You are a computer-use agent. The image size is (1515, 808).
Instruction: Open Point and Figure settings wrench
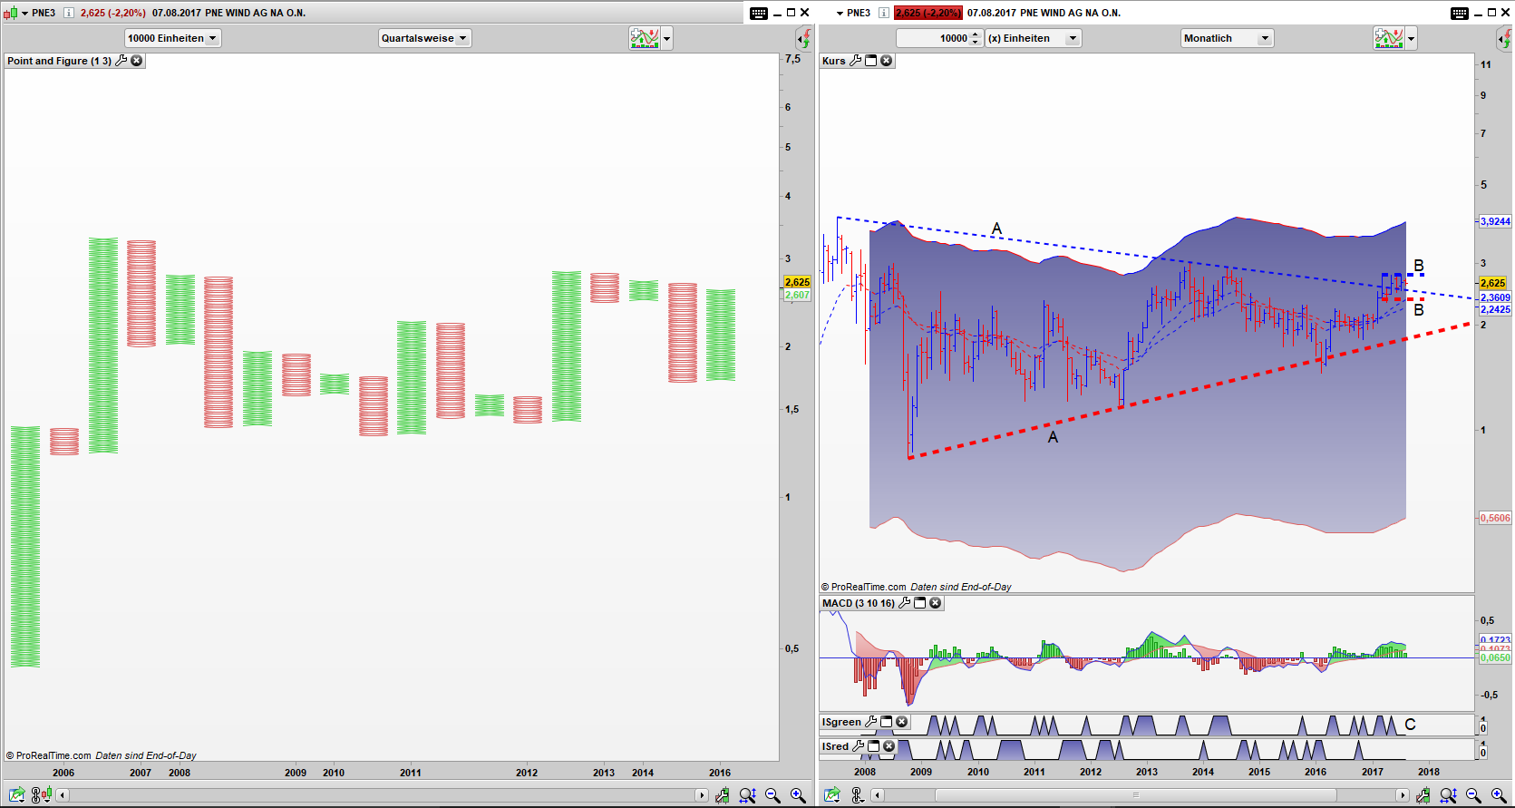[x=121, y=61]
